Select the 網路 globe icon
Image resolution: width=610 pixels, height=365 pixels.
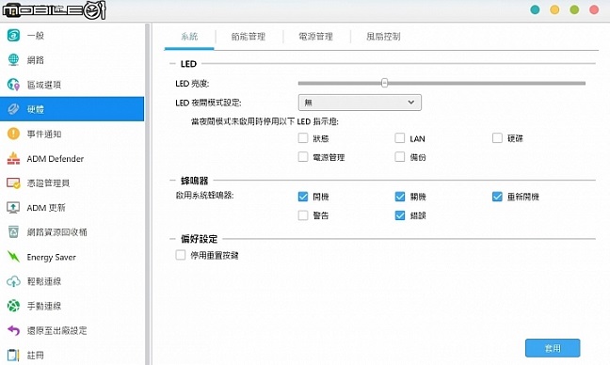pos(13,60)
